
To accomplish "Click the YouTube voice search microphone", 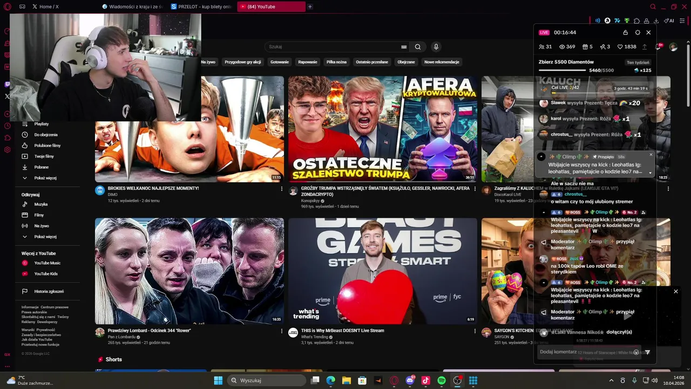I will [436, 47].
